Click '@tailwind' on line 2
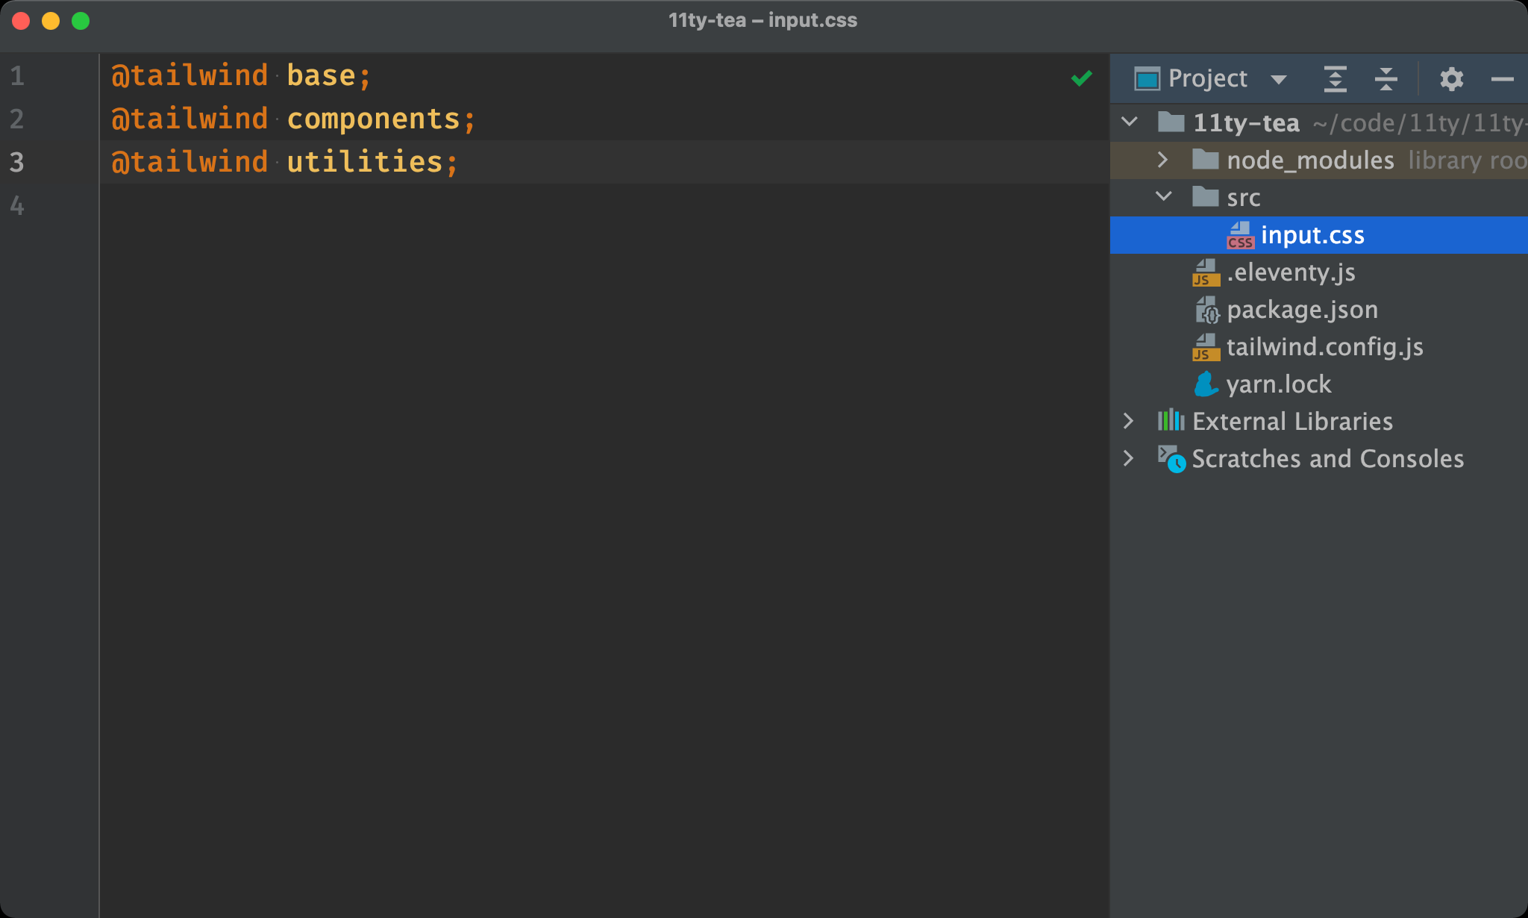This screenshot has width=1528, height=918. tap(190, 119)
